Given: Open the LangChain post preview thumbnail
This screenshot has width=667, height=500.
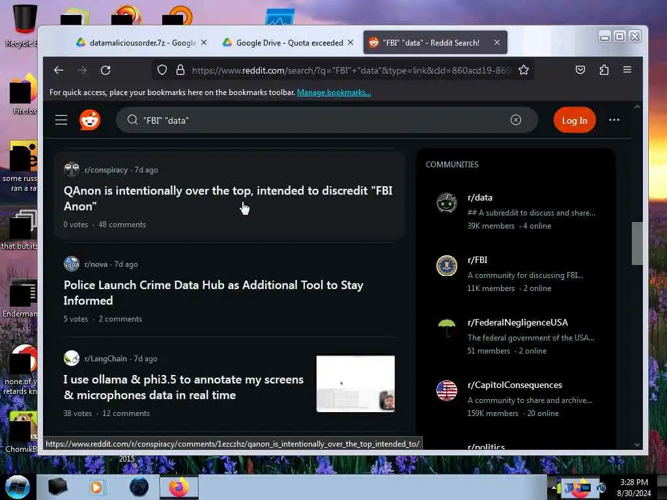Looking at the screenshot, I should (355, 383).
